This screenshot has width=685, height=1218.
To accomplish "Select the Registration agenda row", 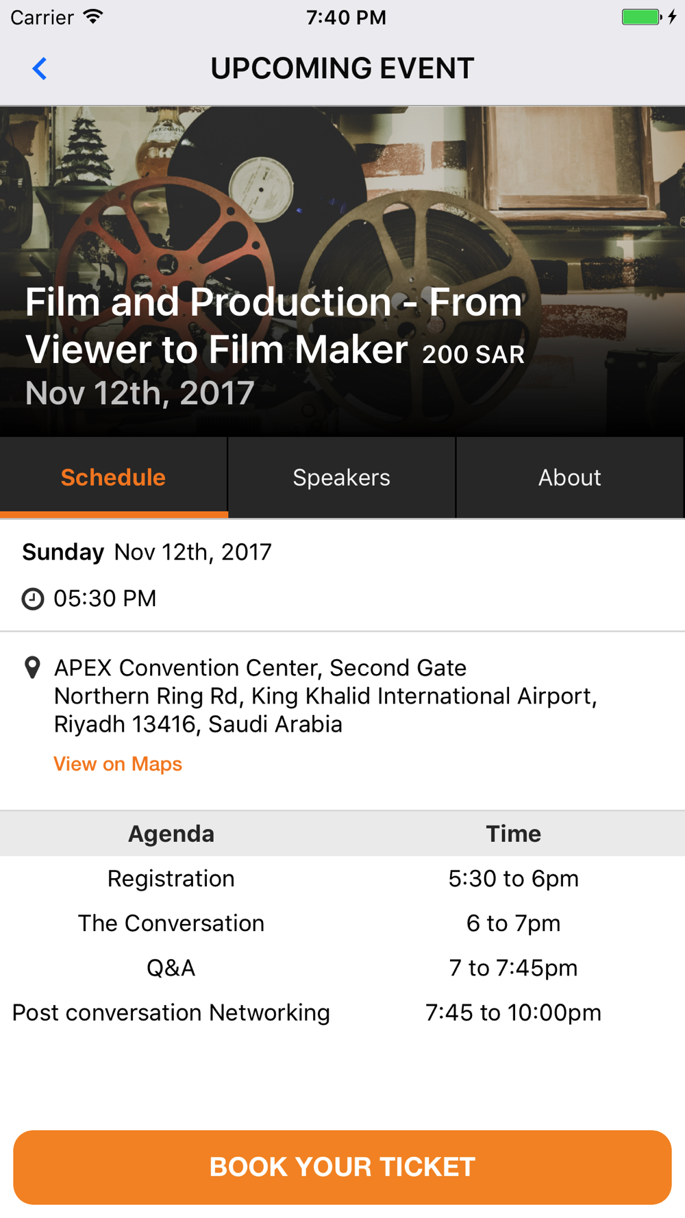I will click(x=342, y=878).
